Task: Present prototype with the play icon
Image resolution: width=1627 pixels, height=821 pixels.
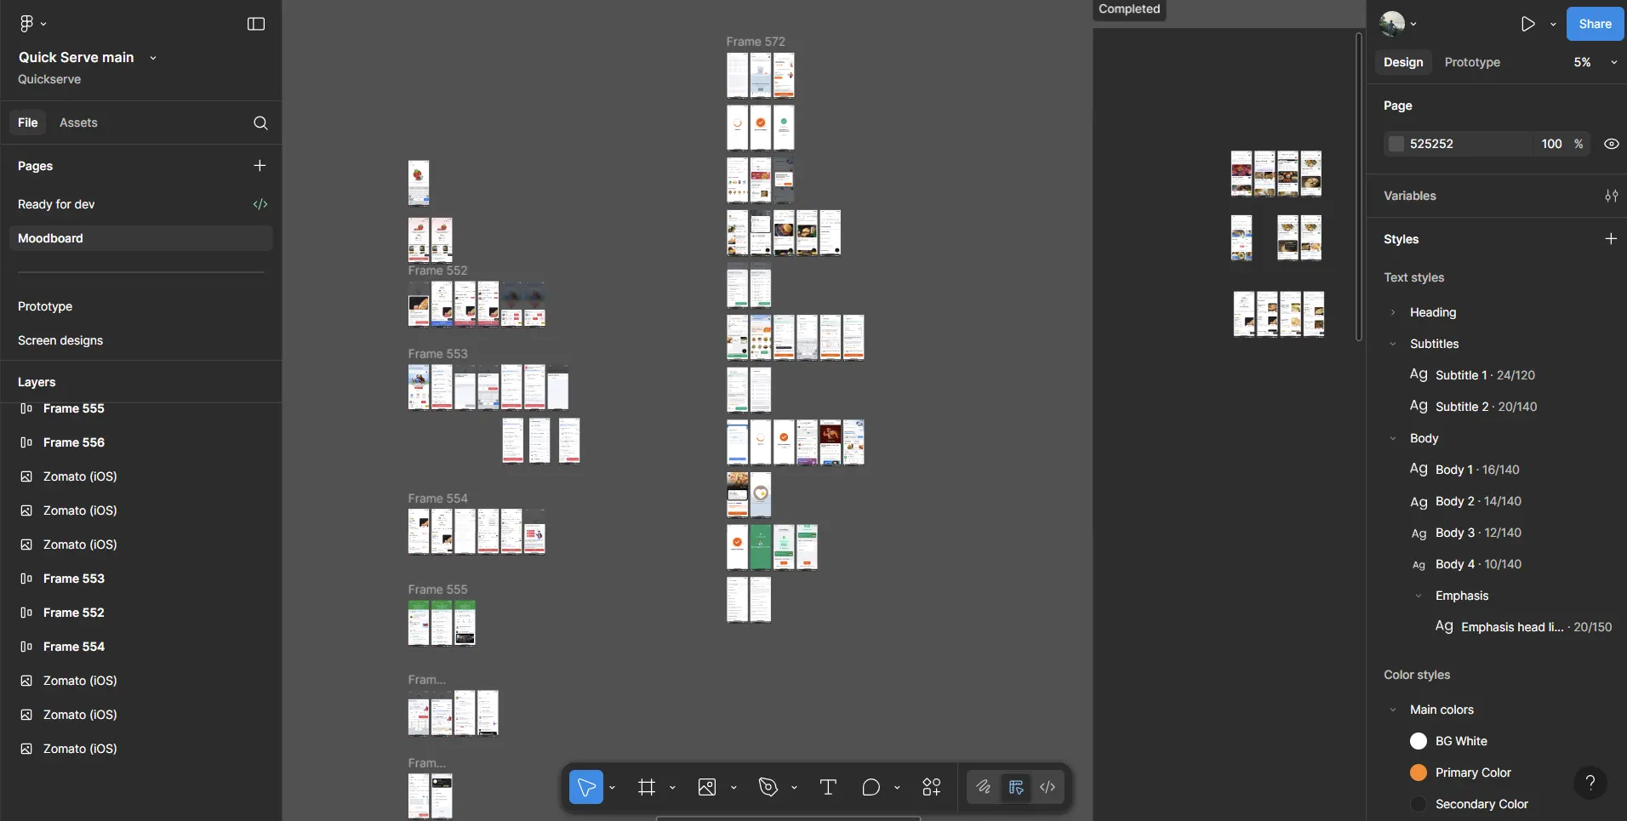Action: [x=1528, y=24]
